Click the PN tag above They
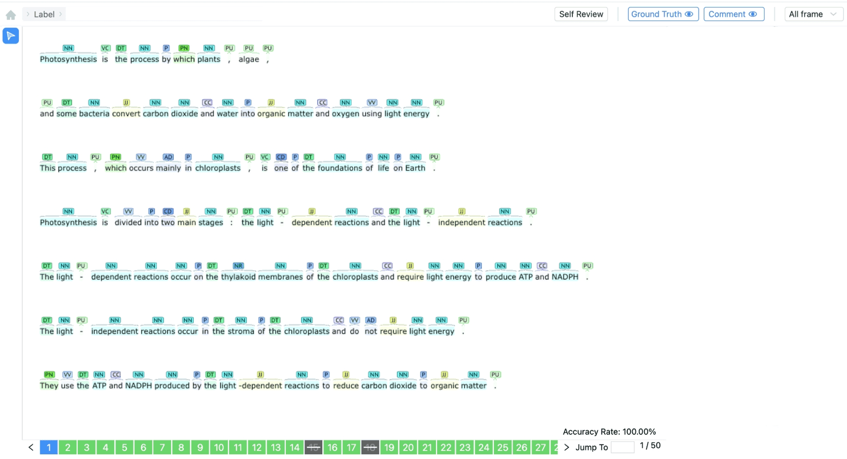The height and width of the screenshot is (459, 847). [49, 375]
